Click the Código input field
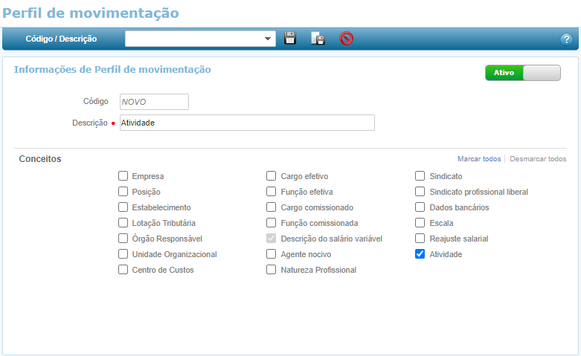The width and height of the screenshot is (581, 356). coord(153,102)
